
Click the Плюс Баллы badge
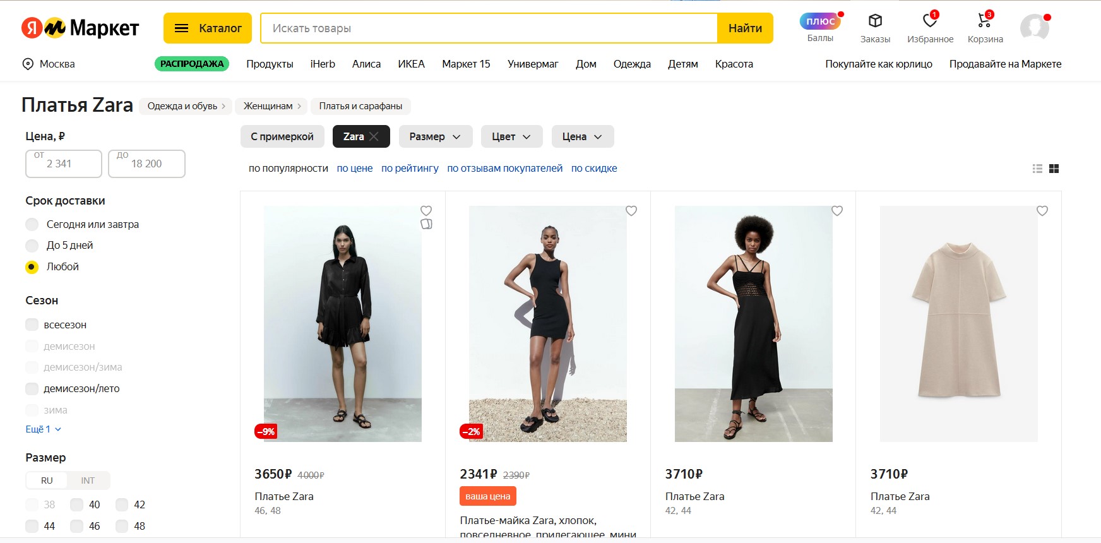(x=819, y=21)
